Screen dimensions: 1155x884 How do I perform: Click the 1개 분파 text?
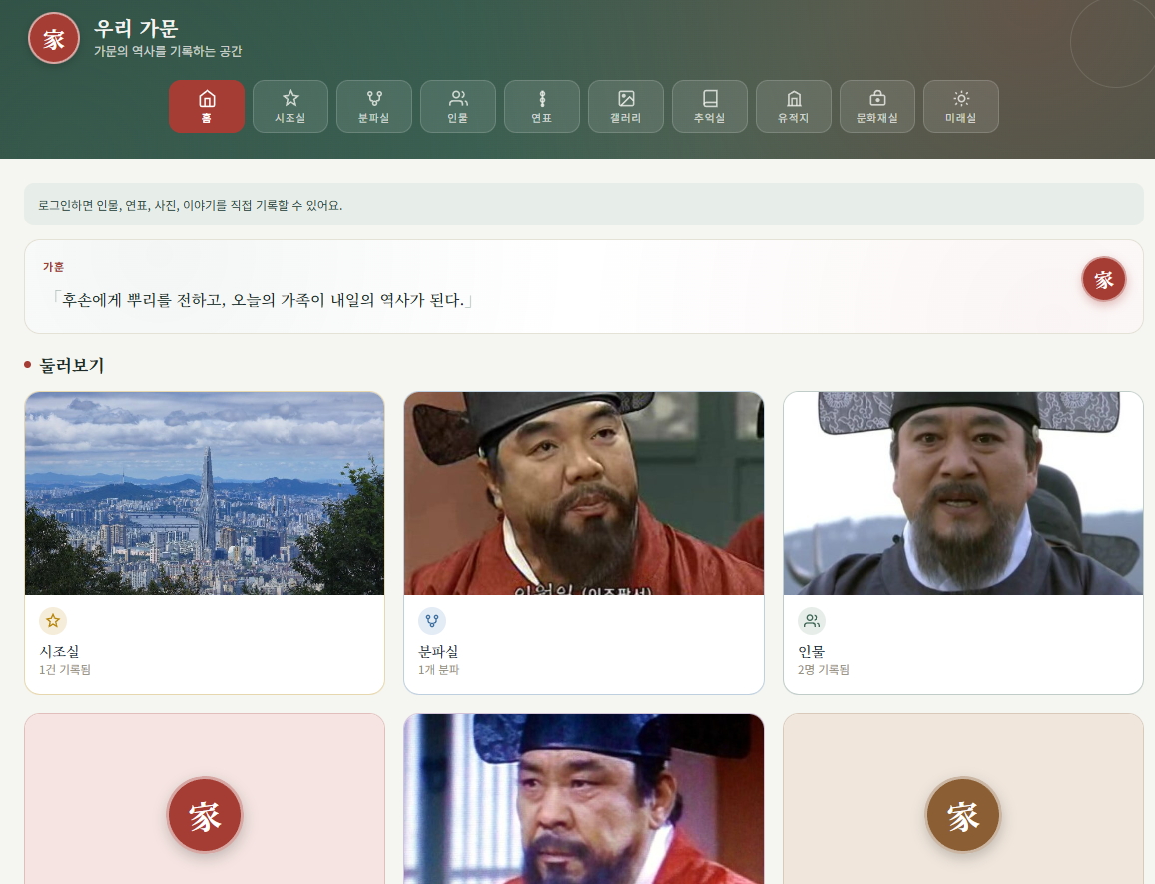click(x=439, y=669)
